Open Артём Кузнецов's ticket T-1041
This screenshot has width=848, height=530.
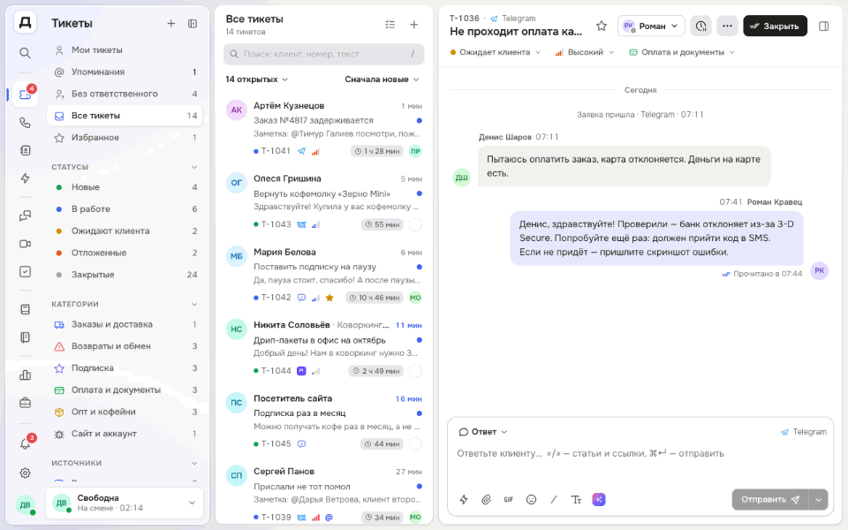324,129
